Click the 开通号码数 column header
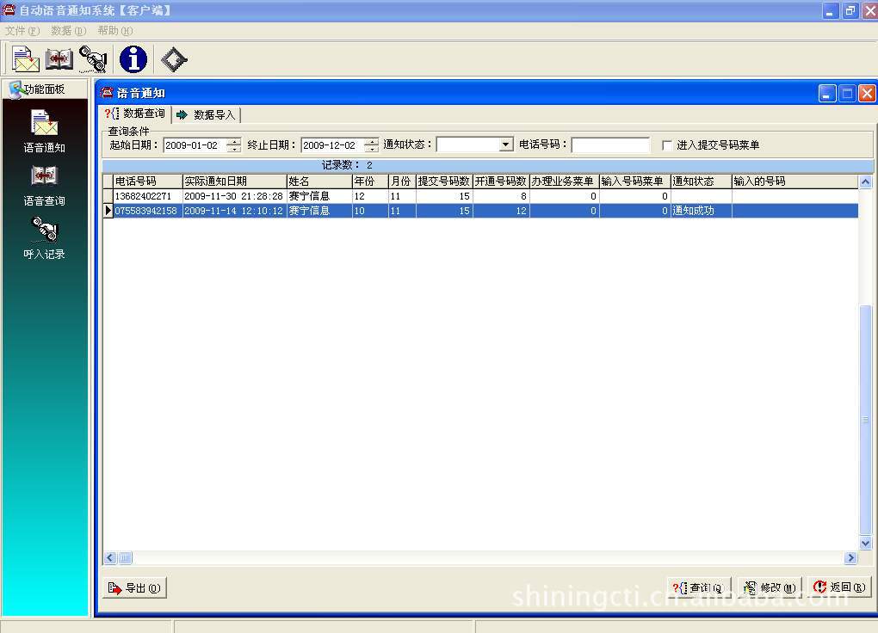Screen dimensions: 878x633 (x=501, y=181)
